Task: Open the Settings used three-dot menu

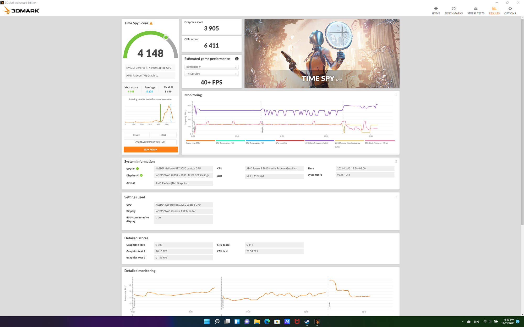Action: (396, 197)
